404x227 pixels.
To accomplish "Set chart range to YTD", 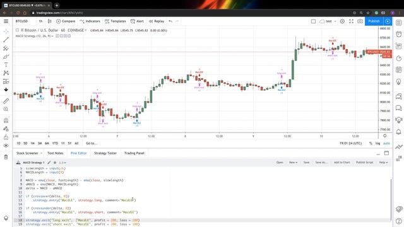I will pos(55,143).
